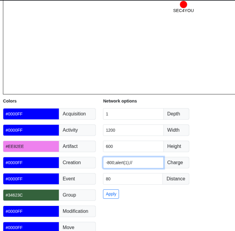Click the Move color field
This screenshot has height=231, width=235.
[x=31, y=227]
